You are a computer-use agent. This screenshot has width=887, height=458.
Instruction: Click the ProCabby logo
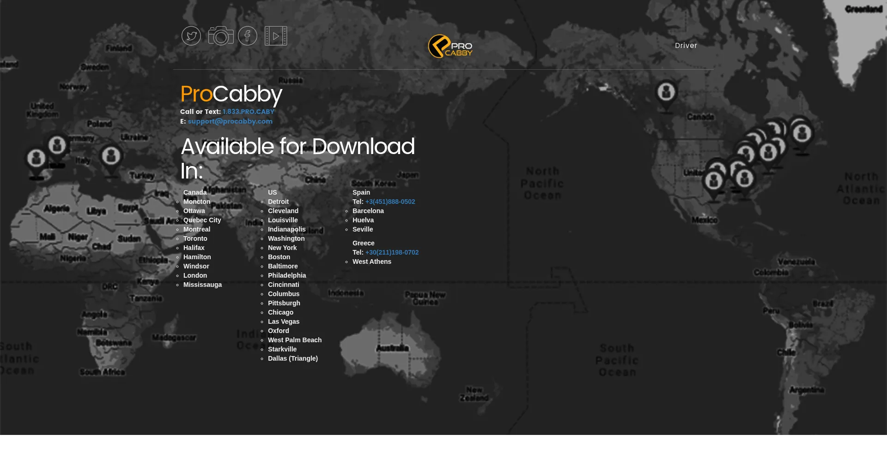coord(450,46)
